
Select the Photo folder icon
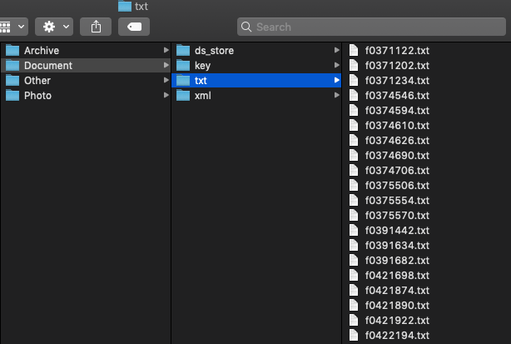(12, 96)
